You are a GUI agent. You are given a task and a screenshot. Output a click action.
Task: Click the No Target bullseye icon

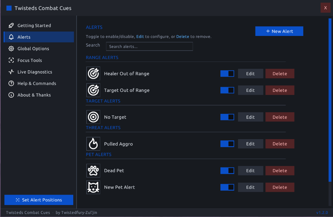93,117
